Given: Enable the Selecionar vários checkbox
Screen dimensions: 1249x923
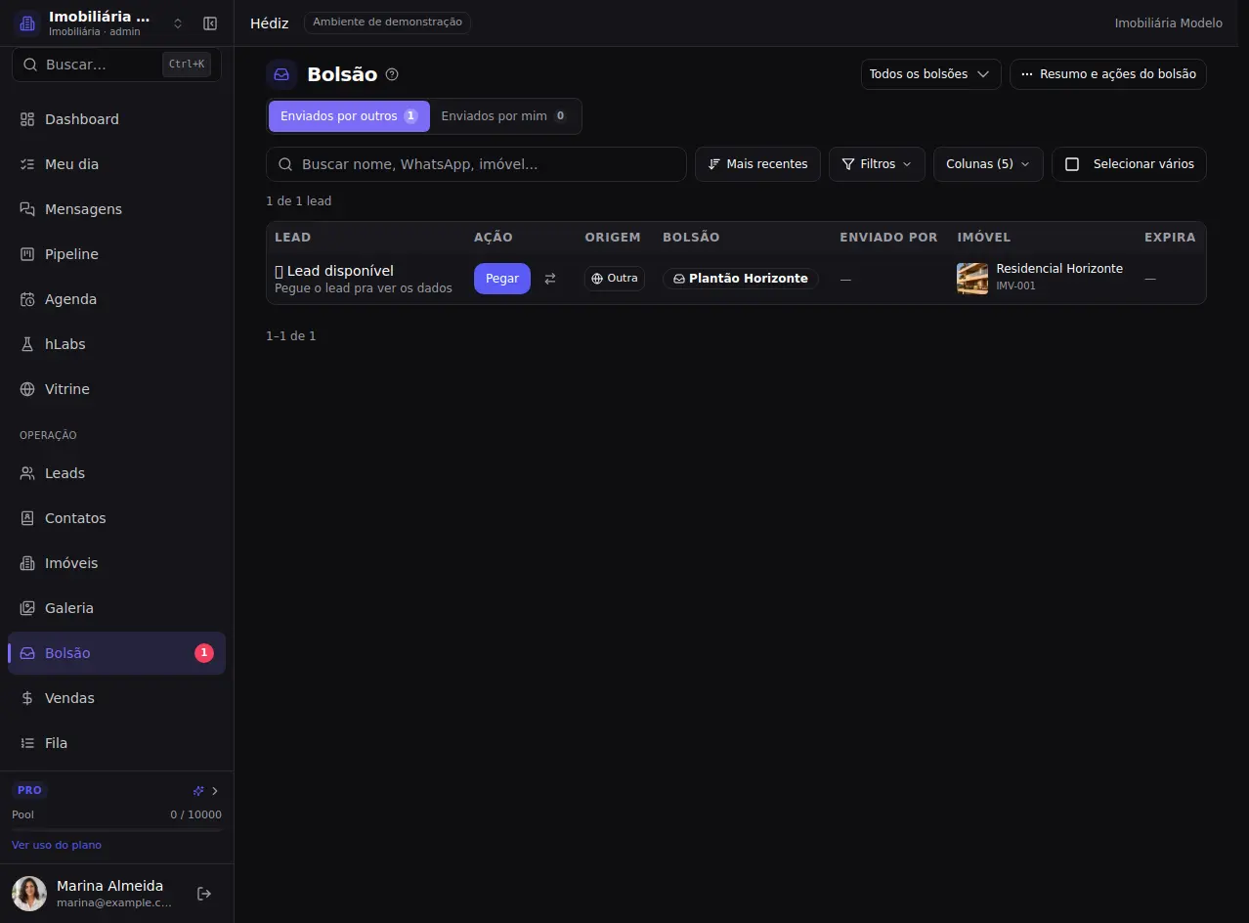Looking at the screenshot, I should click(1072, 164).
